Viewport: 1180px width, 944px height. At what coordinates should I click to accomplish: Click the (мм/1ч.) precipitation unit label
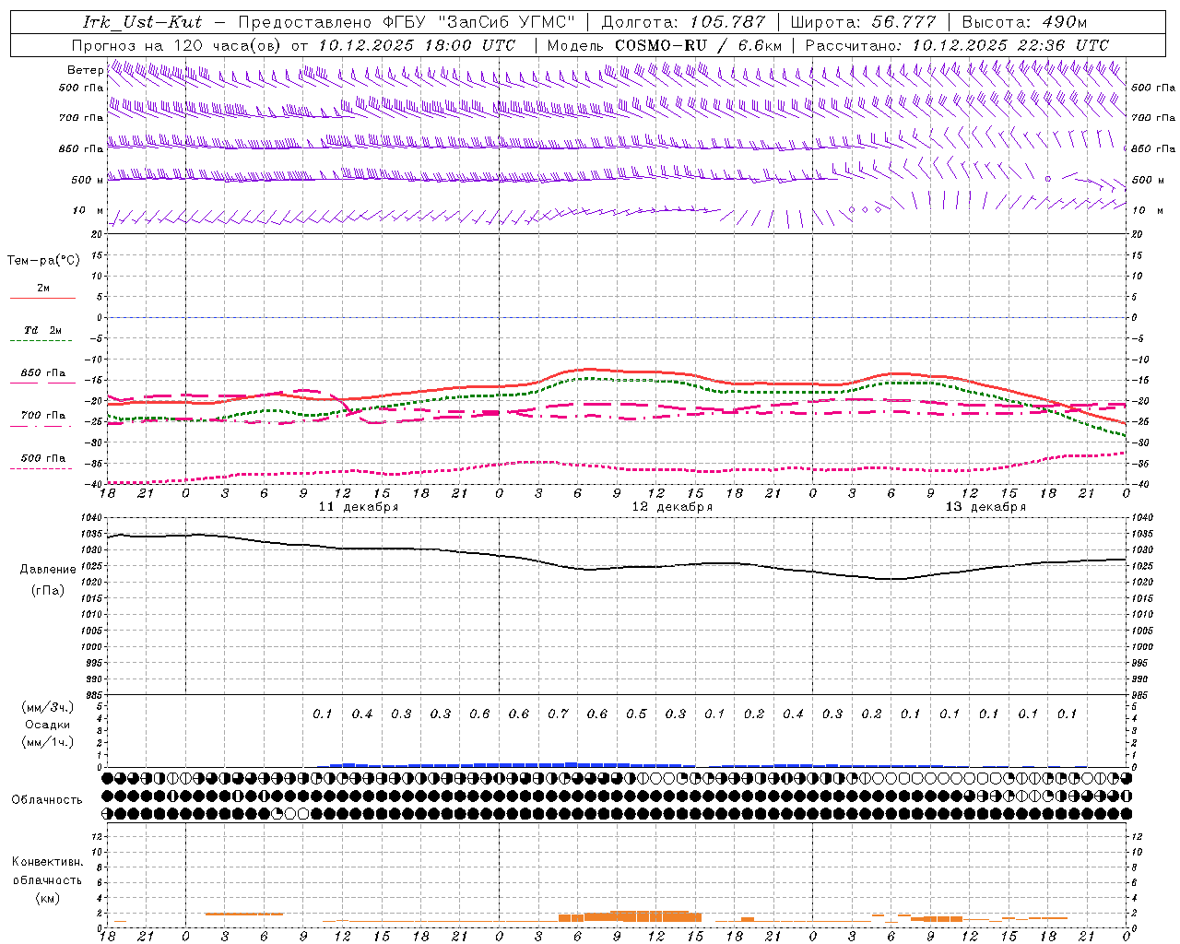click(48, 742)
